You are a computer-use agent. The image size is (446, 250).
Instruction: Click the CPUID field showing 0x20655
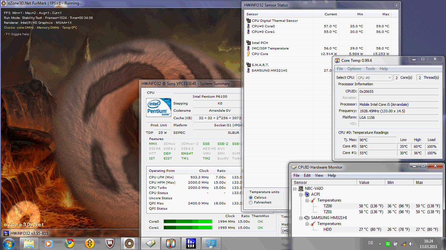[x=398, y=91]
